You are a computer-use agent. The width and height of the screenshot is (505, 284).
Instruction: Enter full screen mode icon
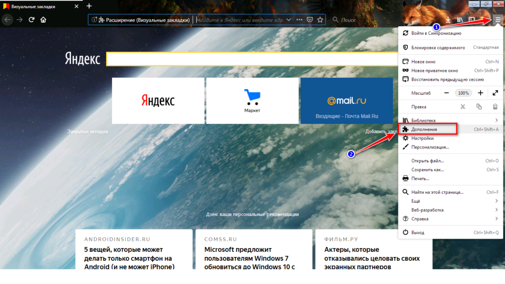coord(495,93)
